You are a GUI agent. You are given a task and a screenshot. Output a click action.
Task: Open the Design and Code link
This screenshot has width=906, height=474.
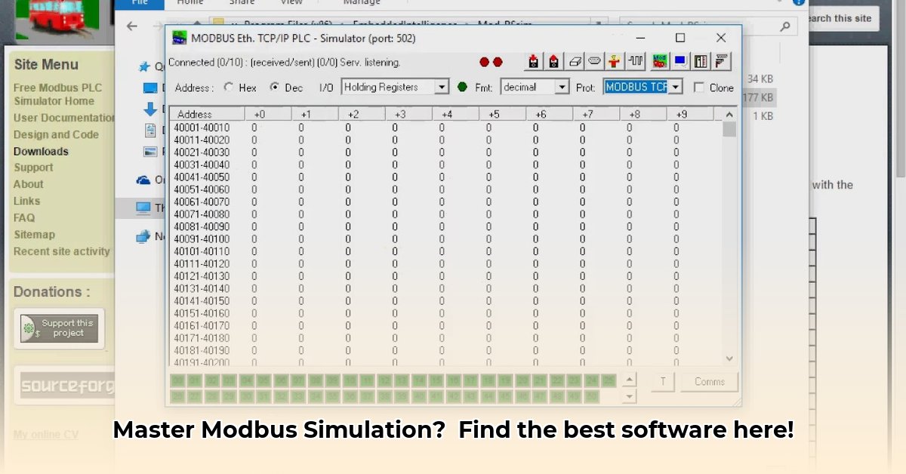[x=56, y=134]
